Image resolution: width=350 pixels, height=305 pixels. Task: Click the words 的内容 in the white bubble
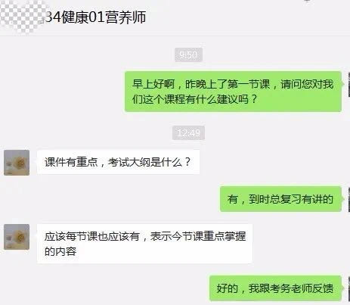coord(60,251)
